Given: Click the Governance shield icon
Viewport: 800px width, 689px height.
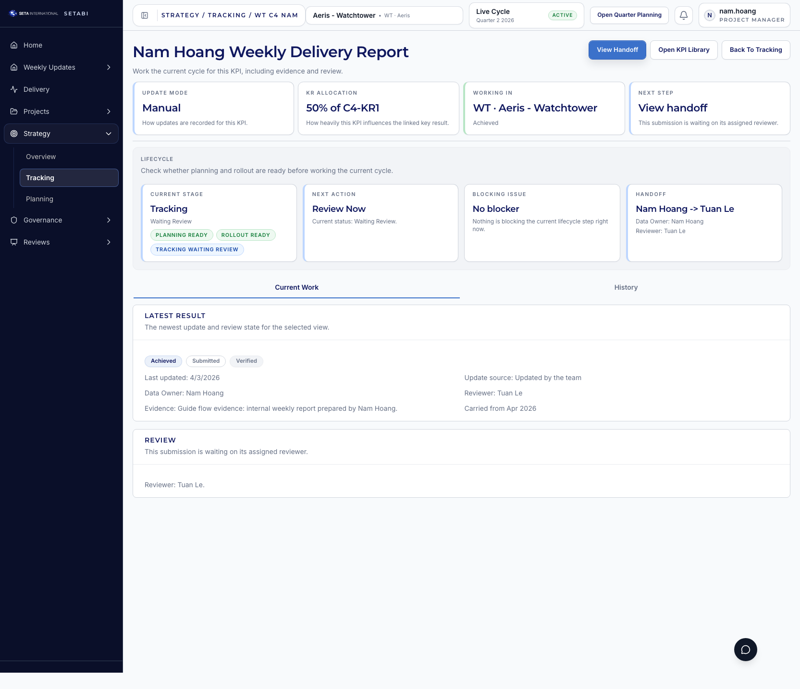Looking at the screenshot, I should [x=14, y=220].
